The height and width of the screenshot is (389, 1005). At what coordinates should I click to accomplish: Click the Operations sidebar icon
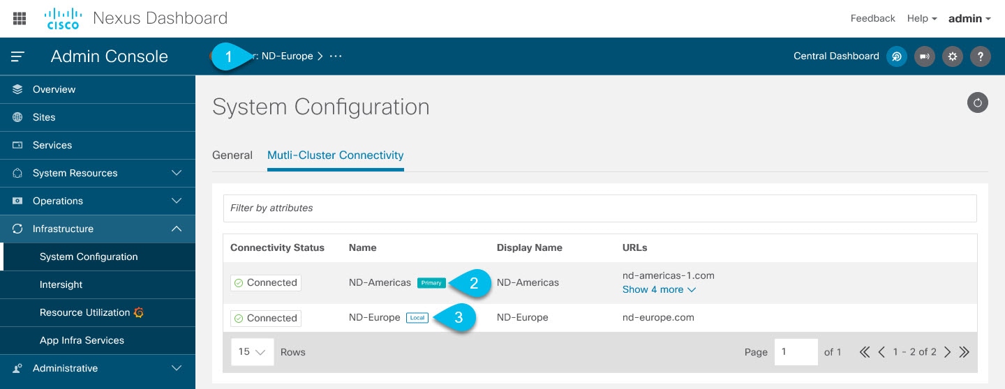(17, 201)
